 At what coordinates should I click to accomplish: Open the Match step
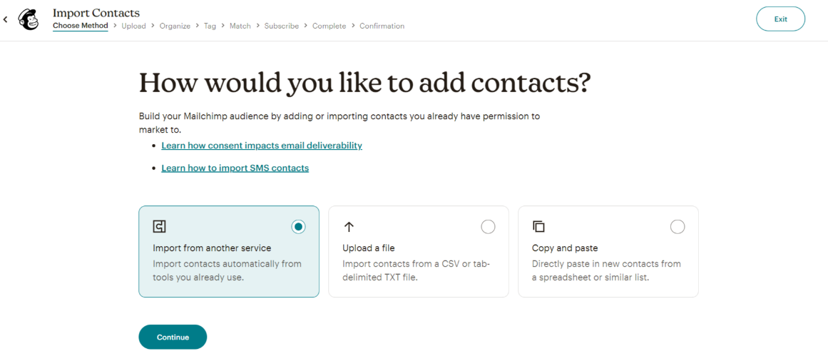240,26
